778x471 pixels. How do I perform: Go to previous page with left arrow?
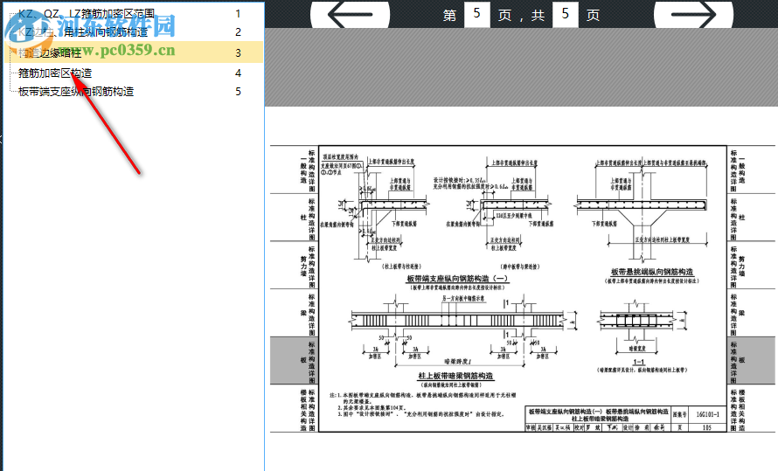click(x=350, y=14)
